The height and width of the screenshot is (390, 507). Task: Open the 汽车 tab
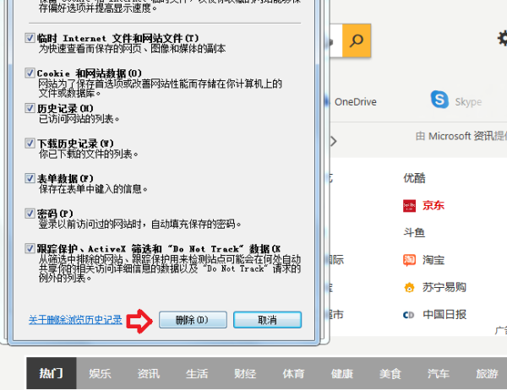tap(439, 373)
